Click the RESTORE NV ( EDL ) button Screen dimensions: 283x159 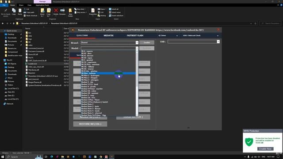(x=90, y=124)
